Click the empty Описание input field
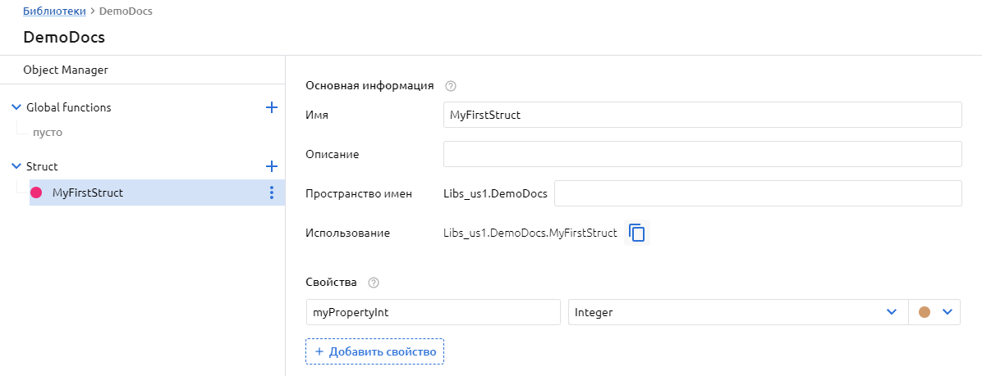This screenshot has height=376, width=982. click(702, 154)
